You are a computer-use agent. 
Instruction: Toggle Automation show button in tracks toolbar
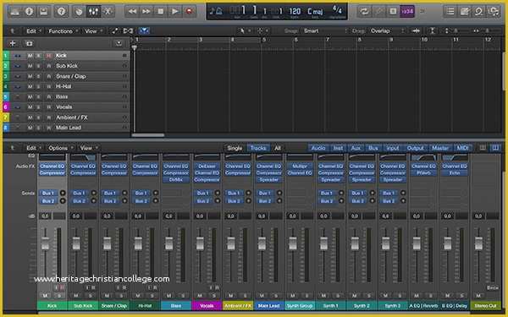(x=114, y=31)
